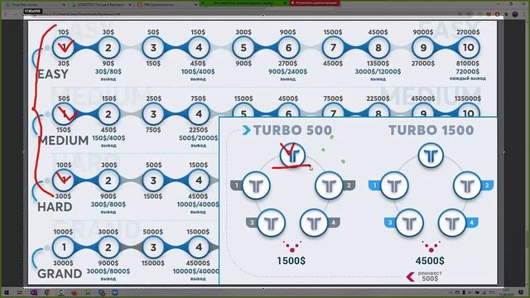This screenshot has height=298, width=530.
Task: Click HARD level node 2
Action: (x=108, y=180)
